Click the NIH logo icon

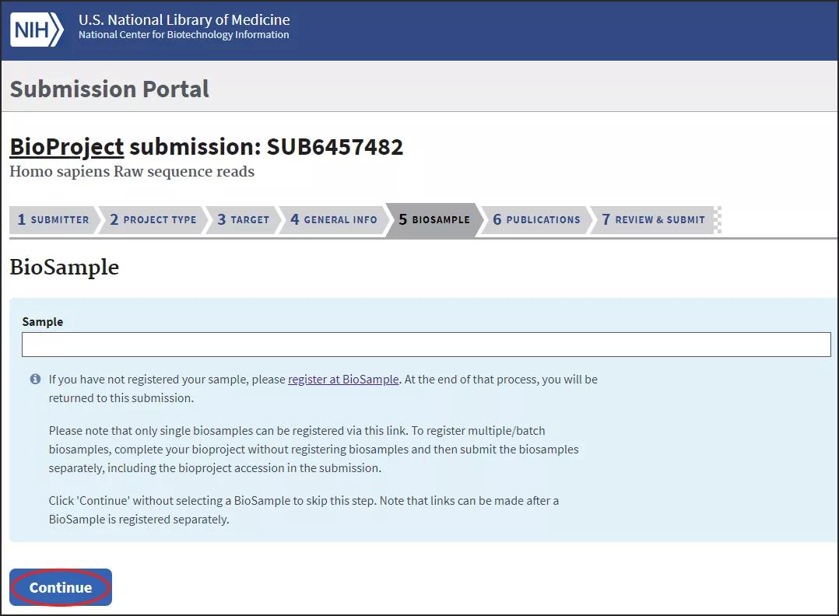coord(37,30)
